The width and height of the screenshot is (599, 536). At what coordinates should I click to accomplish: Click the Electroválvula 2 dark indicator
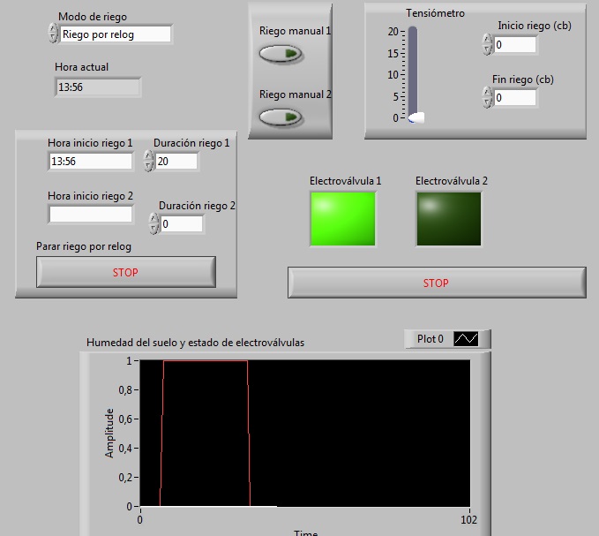tap(449, 219)
